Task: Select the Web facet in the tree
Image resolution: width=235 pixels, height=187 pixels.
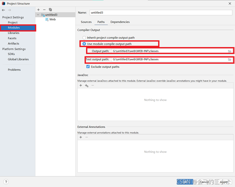Action: coord(52,19)
